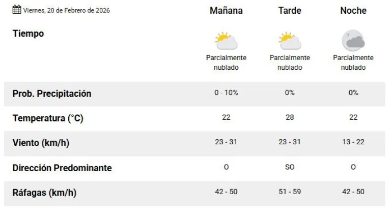Click the SO wind direction value
The image size is (391, 213).
point(290,167)
